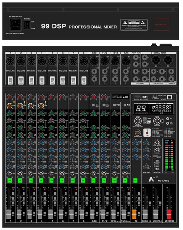Click the orange compressor knob on channel 4
The image size is (183, 230).
pos(41,105)
